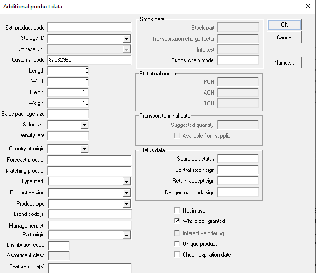Click OK to confirm product data

pos(284,25)
